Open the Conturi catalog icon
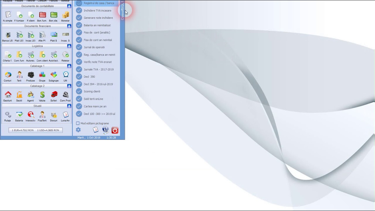The width and height of the screenshot is (375, 211). (8, 74)
